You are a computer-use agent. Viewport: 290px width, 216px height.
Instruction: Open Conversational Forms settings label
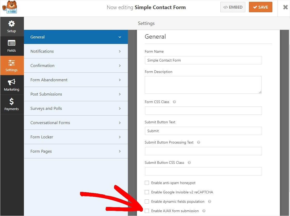click(x=50, y=123)
